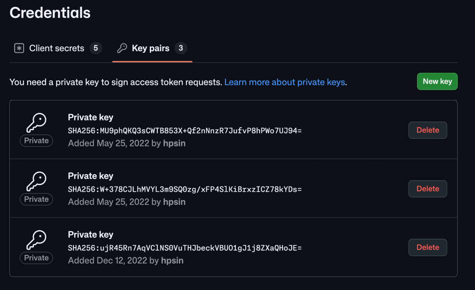Delete the key ending in Wo7UJ94=
Screen dimensions: 475x290
click(428, 130)
